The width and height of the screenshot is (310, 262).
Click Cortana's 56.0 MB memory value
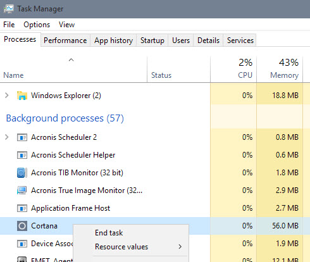click(x=285, y=226)
